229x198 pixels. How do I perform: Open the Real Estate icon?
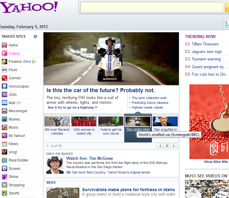5,160
